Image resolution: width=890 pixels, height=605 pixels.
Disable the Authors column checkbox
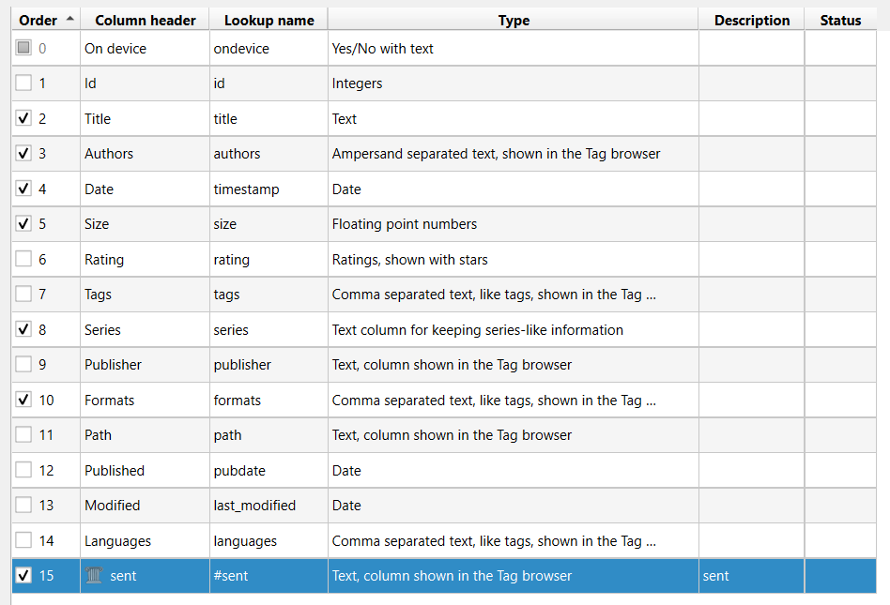point(23,153)
